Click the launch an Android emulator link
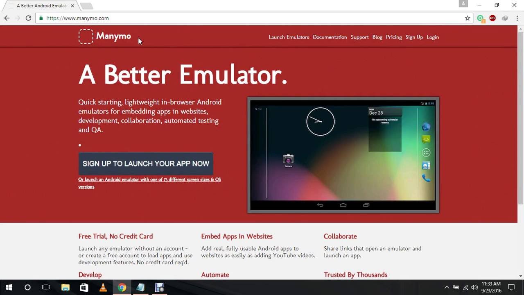Image resolution: width=524 pixels, height=295 pixels. point(149,183)
